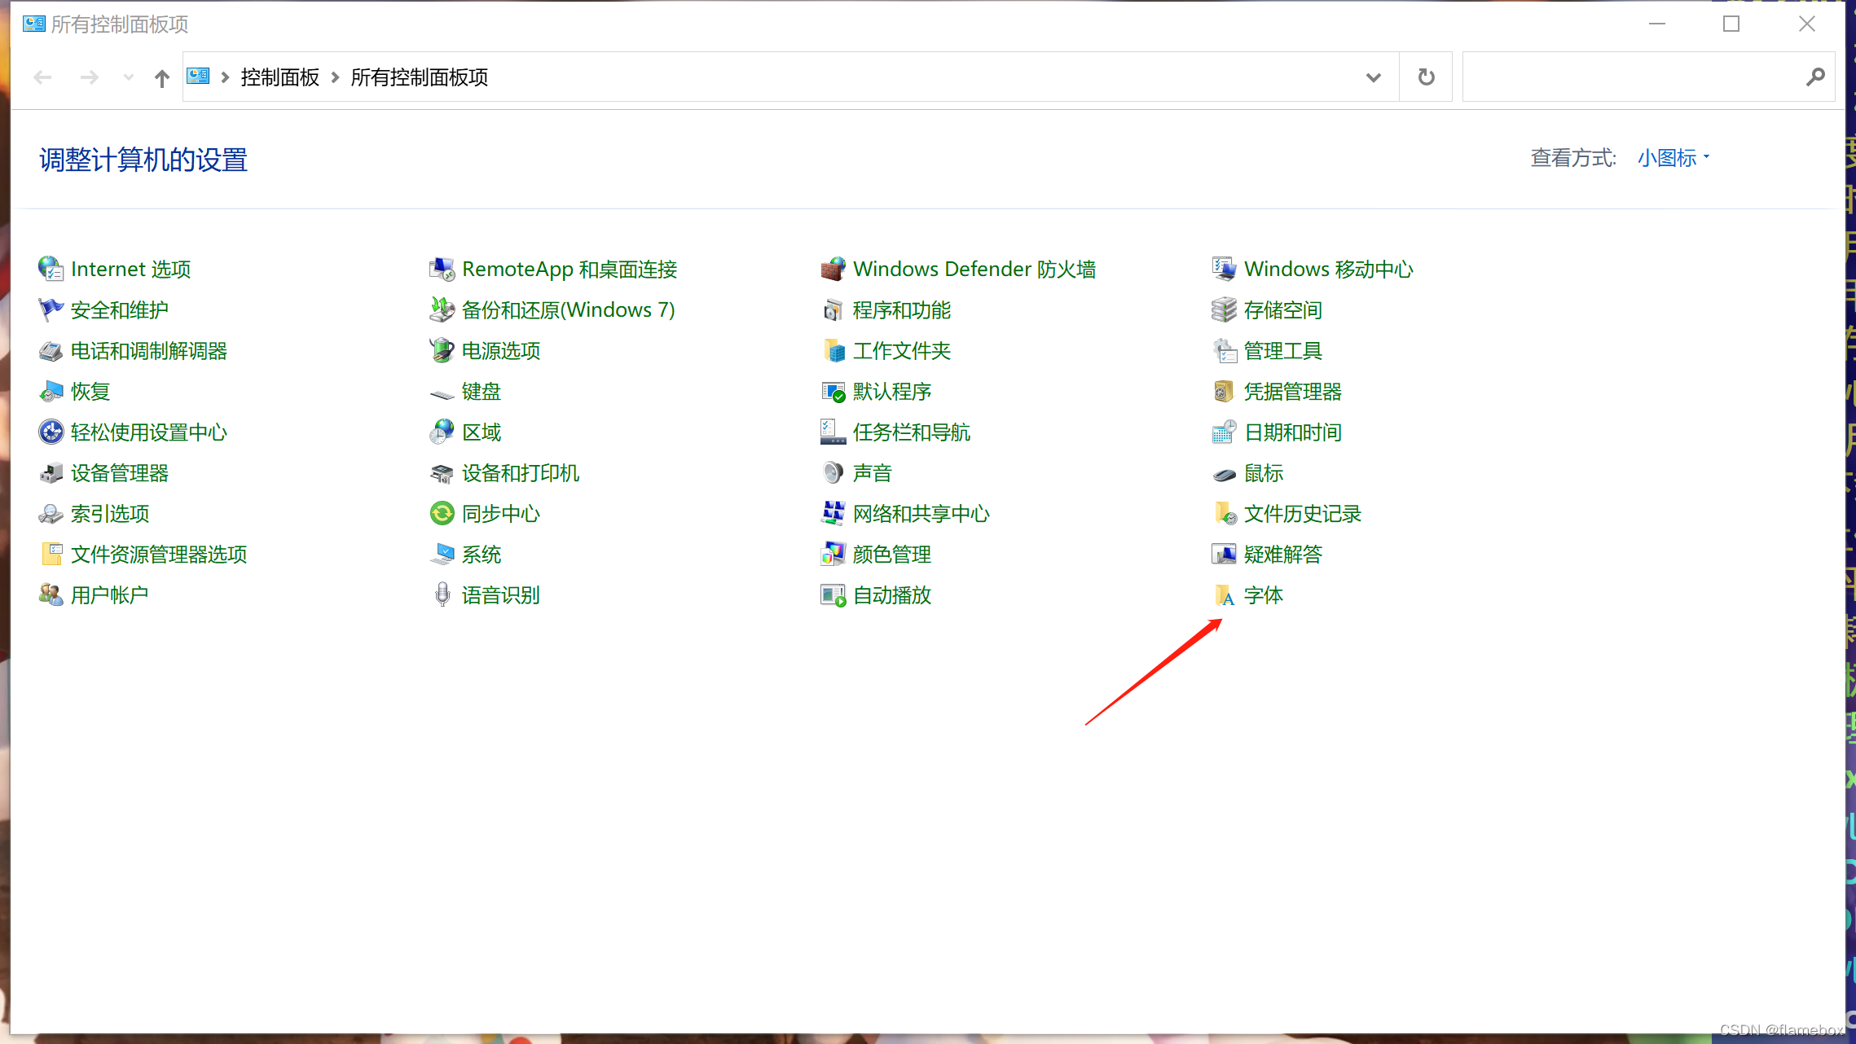
Task: Open the Windows Defender 防火墙 icon
Action: [833, 269]
